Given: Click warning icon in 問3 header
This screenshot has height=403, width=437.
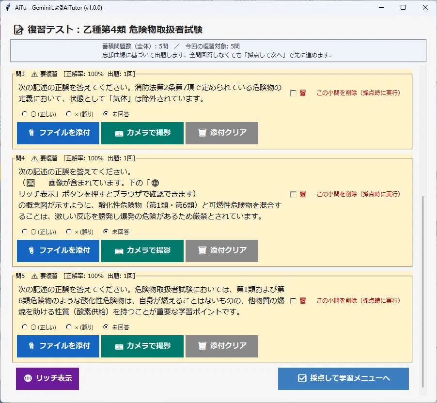Looking at the screenshot, I should (34, 74).
